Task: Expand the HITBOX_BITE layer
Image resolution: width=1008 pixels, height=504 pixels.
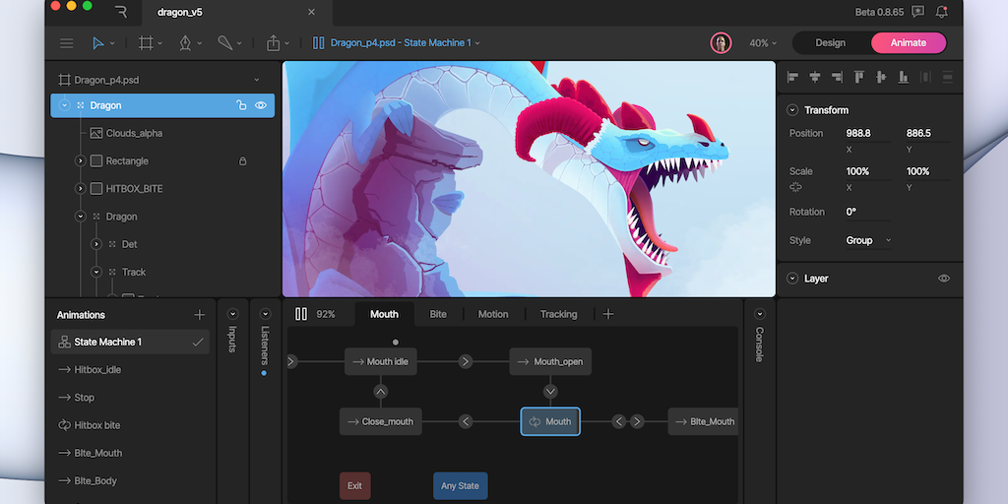Action: click(81, 188)
